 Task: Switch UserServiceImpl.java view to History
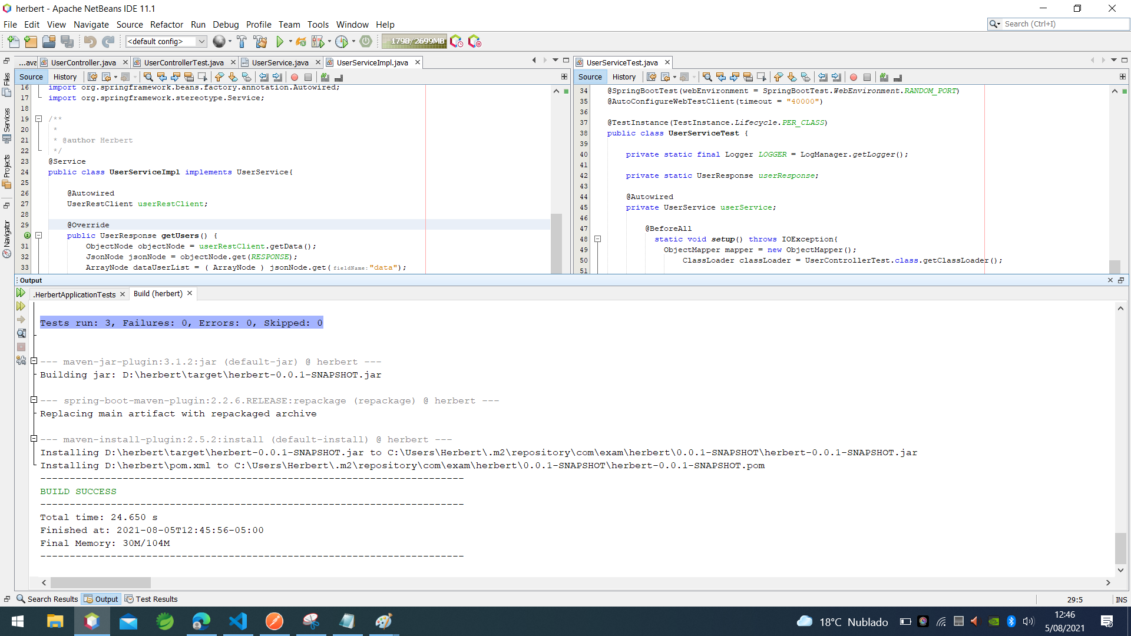(x=65, y=77)
